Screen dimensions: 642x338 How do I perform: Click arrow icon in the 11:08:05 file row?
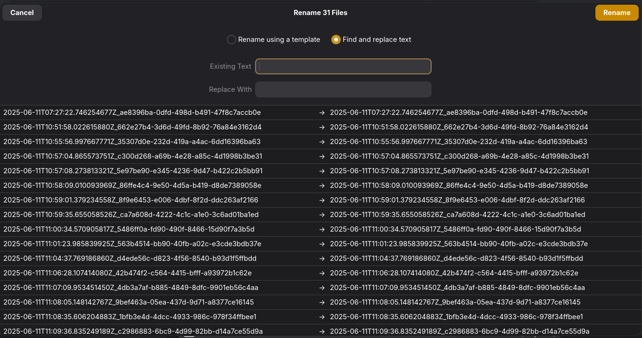[322, 302]
